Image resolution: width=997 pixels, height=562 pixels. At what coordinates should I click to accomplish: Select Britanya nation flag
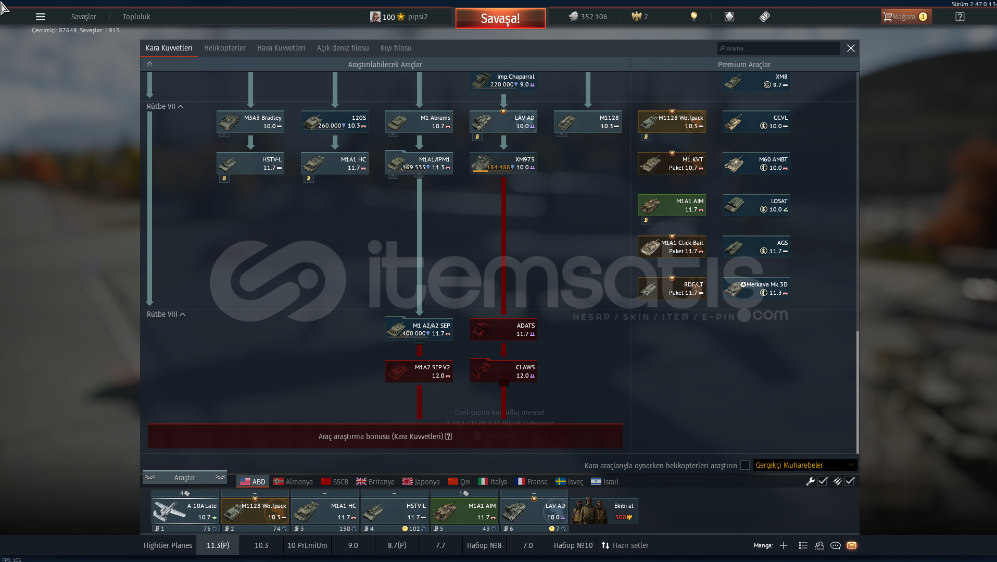[375, 482]
